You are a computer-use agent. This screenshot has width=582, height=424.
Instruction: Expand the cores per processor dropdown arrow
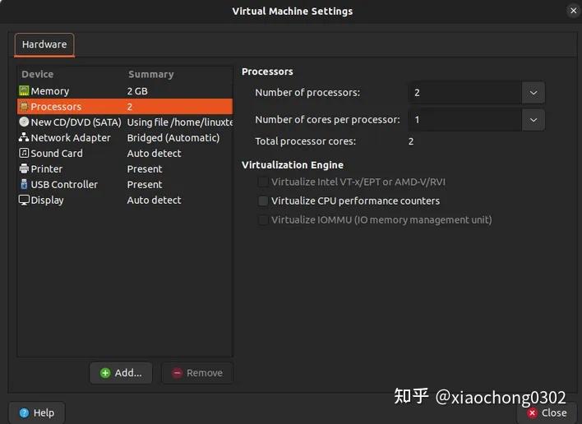click(x=533, y=120)
